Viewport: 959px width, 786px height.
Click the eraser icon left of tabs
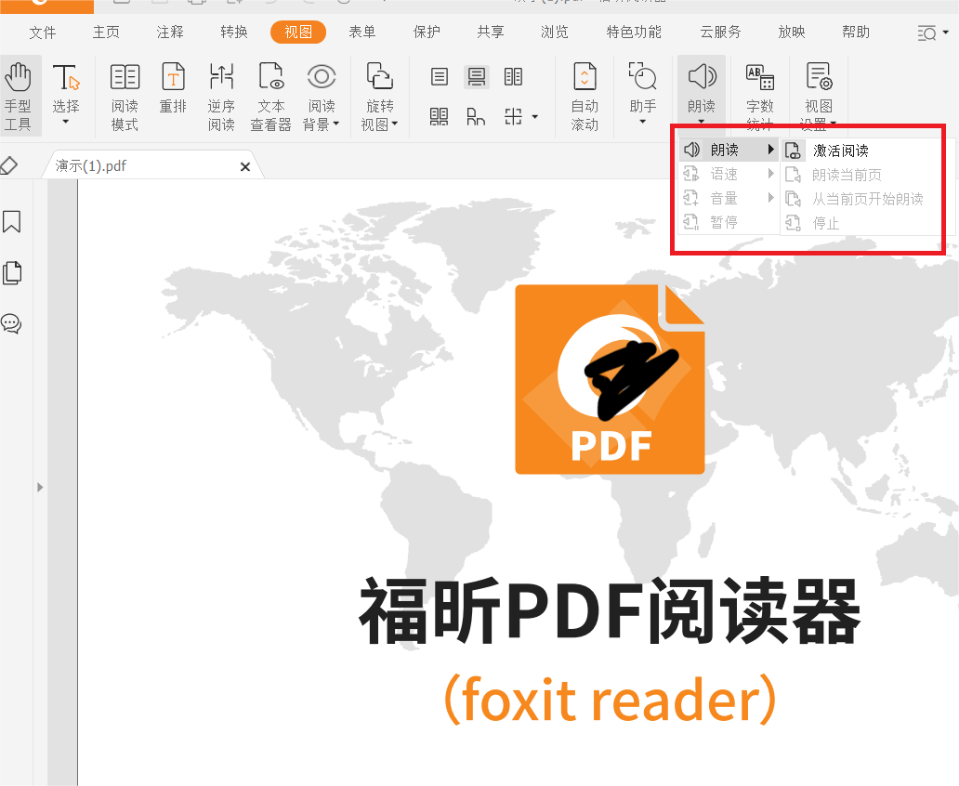pos(9,165)
